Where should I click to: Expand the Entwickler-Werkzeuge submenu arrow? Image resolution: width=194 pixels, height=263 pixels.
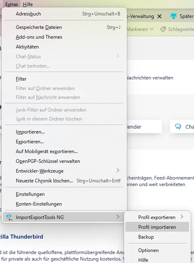tap(118, 171)
